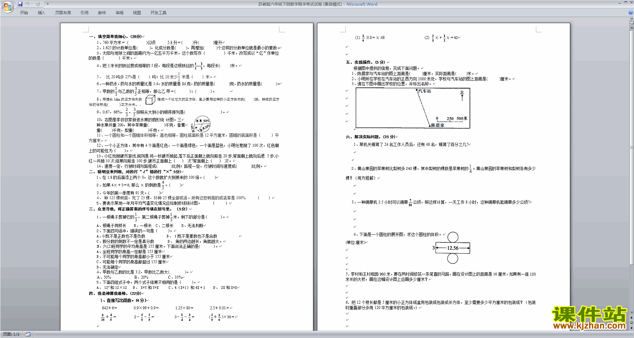Go to next page with double-down arrow
The image size is (634, 338).
632,328
